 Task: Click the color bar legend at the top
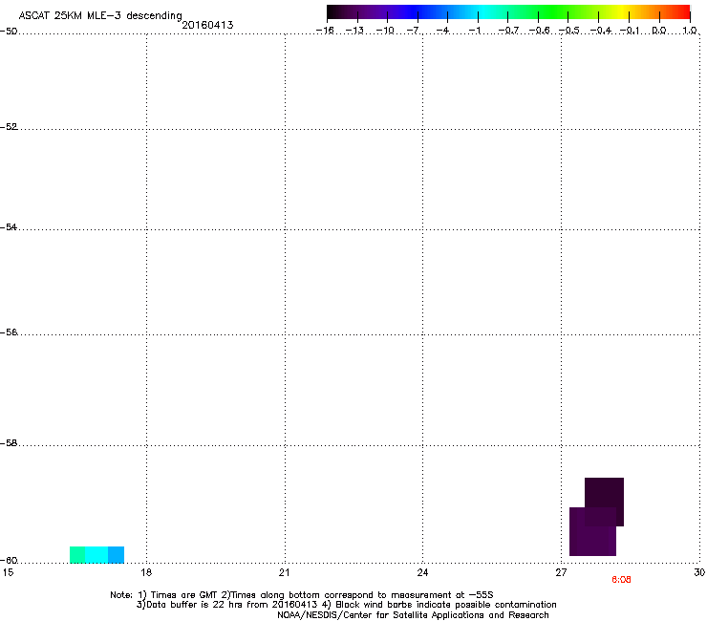tap(508, 12)
